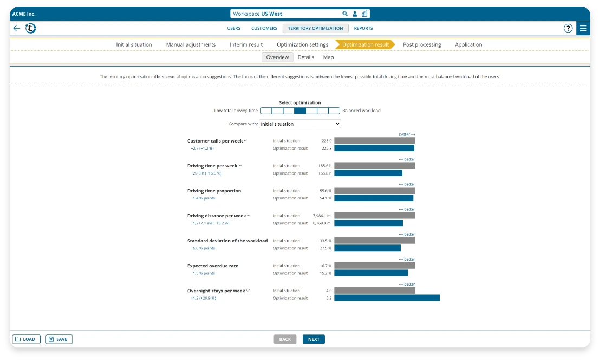Click the Back button

tap(285, 339)
